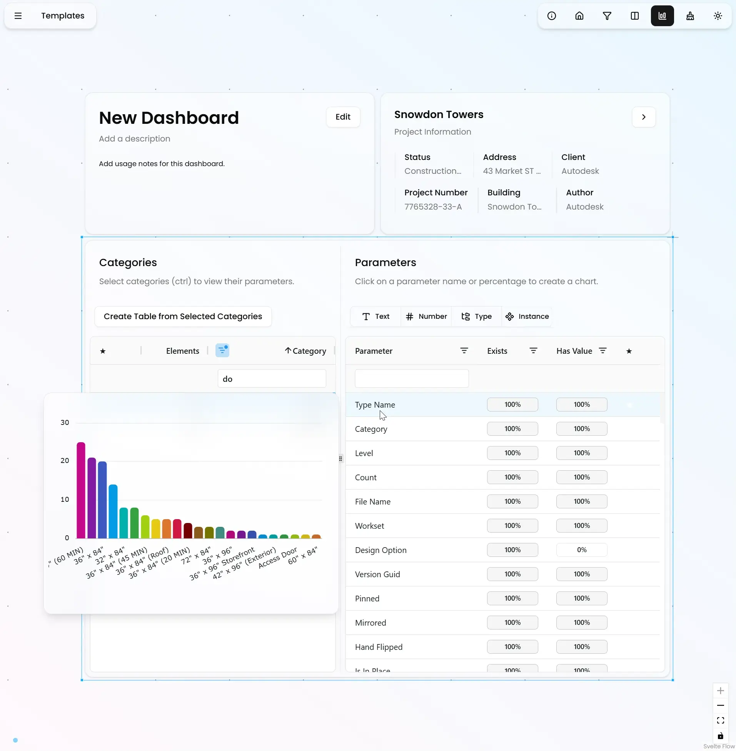Image resolution: width=736 pixels, height=751 pixels.
Task: Switch theme with the sun icon
Action: pos(718,16)
